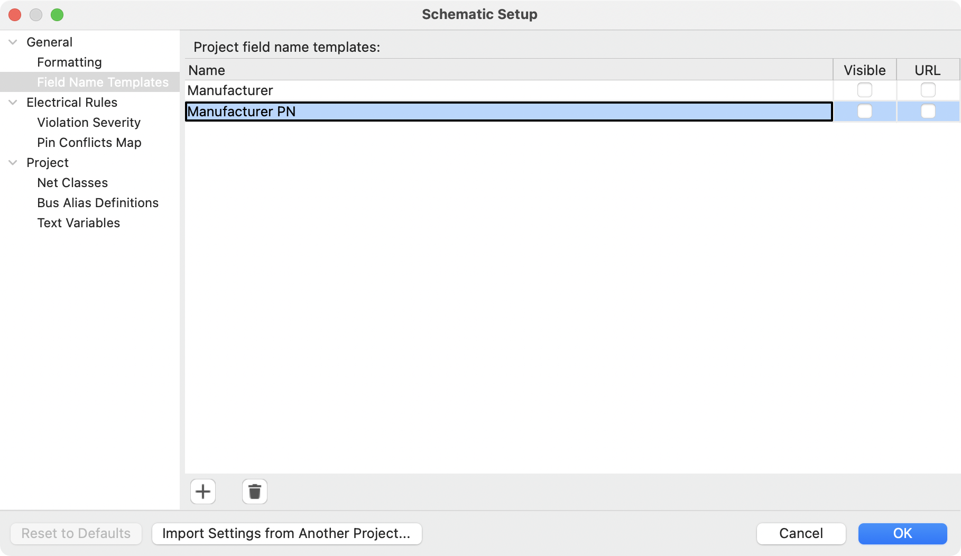Open the Text Variables page
This screenshot has width=961, height=556.
click(x=78, y=223)
